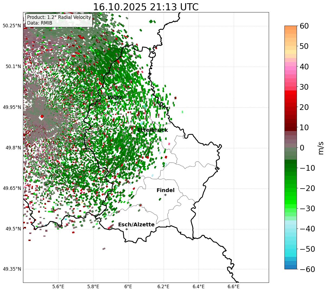Screen dimensions: 327x292
Task: Click the Data: RMIB label
Action: point(40,23)
